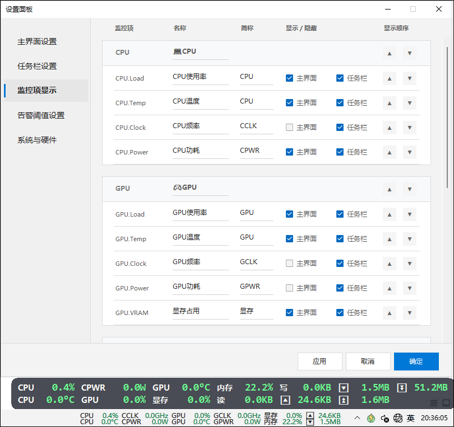This screenshot has height=427, width=454.
Task: Click the muted volume tray icon
Action: click(384, 418)
